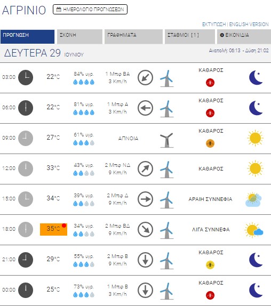Click the ΕΚΤΥΠΩΣΗ print link
The width and height of the screenshot is (271, 306).
pyautogui.click(x=214, y=25)
